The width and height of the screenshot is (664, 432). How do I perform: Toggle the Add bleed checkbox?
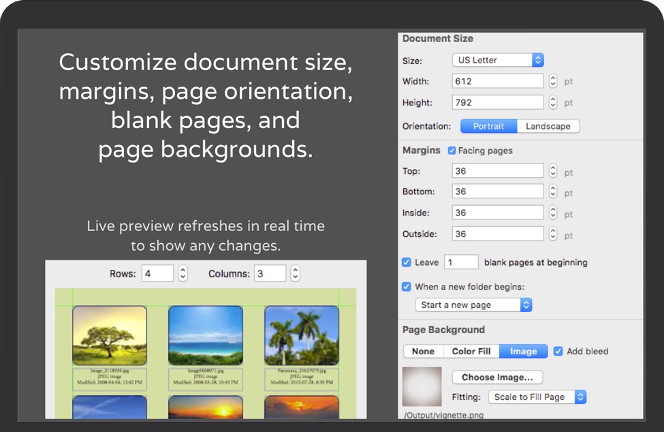pyautogui.click(x=558, y=352)
